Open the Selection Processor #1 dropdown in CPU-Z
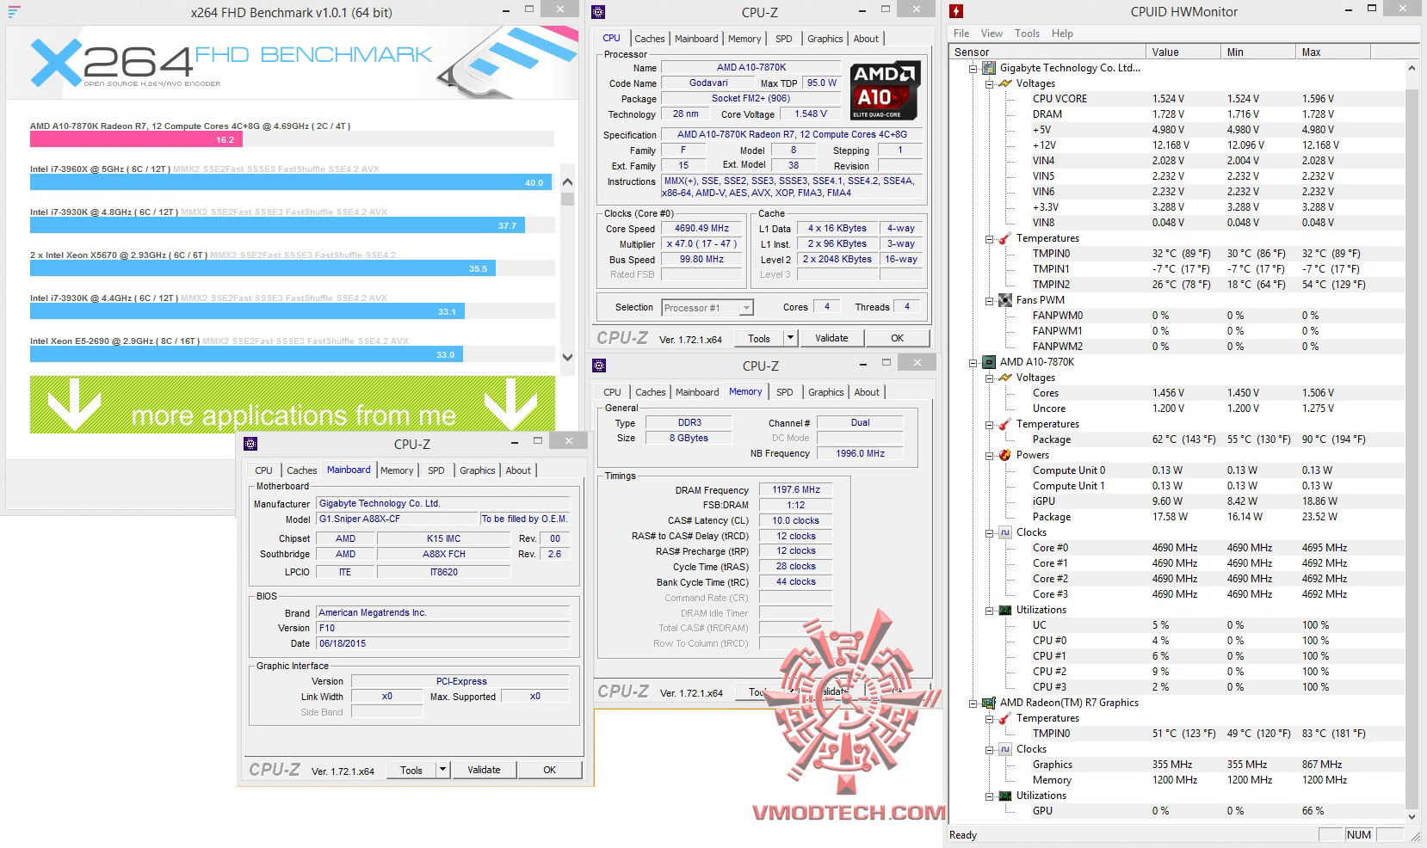 point(708,308)
